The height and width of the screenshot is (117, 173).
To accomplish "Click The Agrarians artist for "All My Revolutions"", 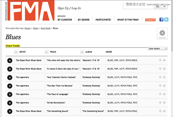I will click(22, 103).
